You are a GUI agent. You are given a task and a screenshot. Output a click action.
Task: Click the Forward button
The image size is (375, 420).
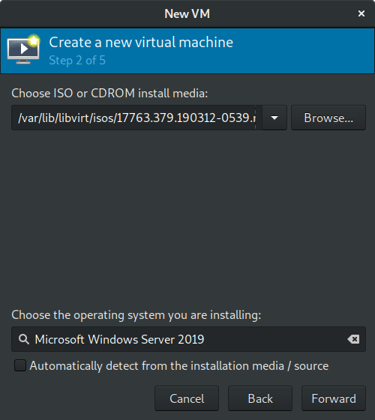334,398
